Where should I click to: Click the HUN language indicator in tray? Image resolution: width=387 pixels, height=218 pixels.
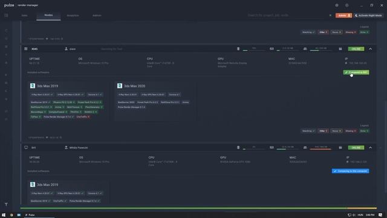(360, 215)
